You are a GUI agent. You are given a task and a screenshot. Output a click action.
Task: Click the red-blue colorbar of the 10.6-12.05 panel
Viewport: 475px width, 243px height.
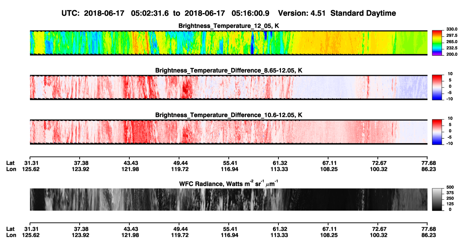[437, 131]
